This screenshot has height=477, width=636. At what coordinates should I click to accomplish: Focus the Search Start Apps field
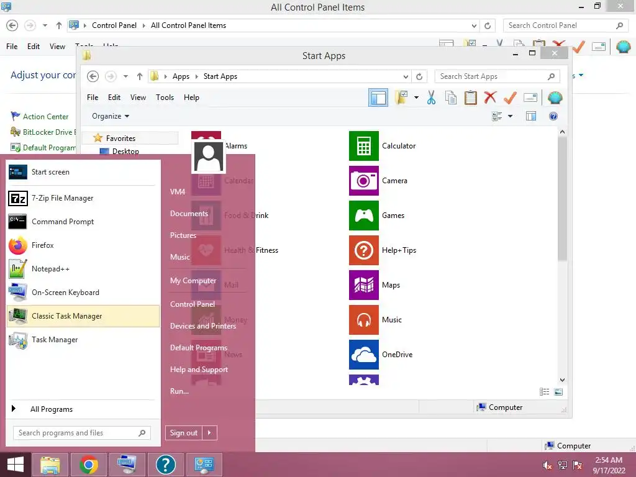tap(497, 76)
